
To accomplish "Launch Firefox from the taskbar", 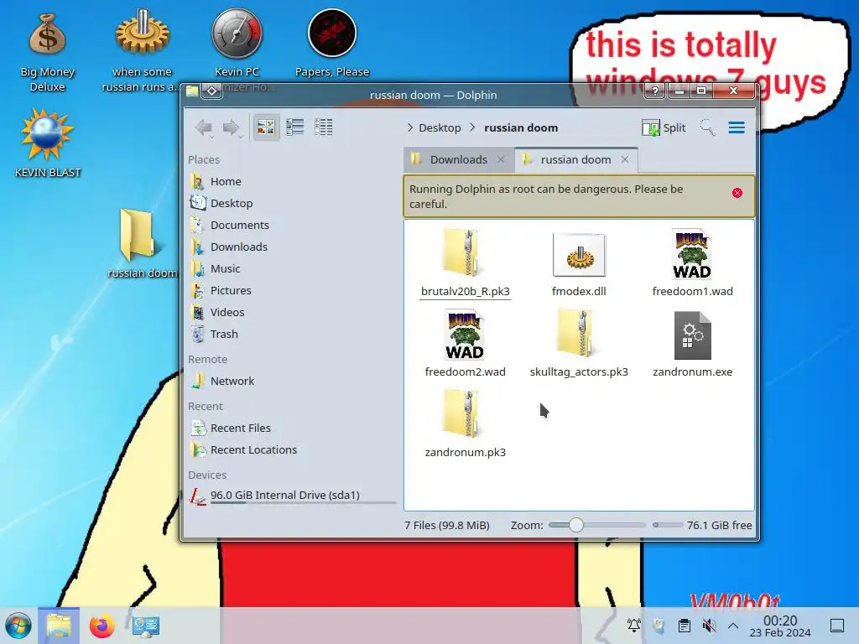I will point(102,626).
